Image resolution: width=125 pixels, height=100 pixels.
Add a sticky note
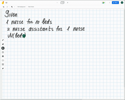point(3,52)
